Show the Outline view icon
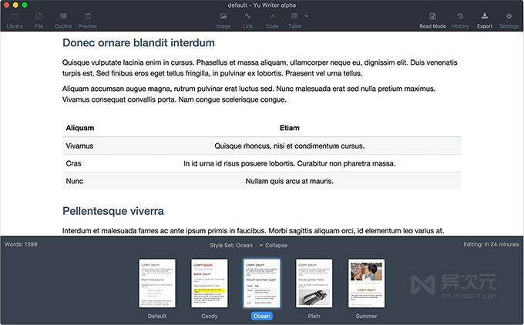 (63, 16)
